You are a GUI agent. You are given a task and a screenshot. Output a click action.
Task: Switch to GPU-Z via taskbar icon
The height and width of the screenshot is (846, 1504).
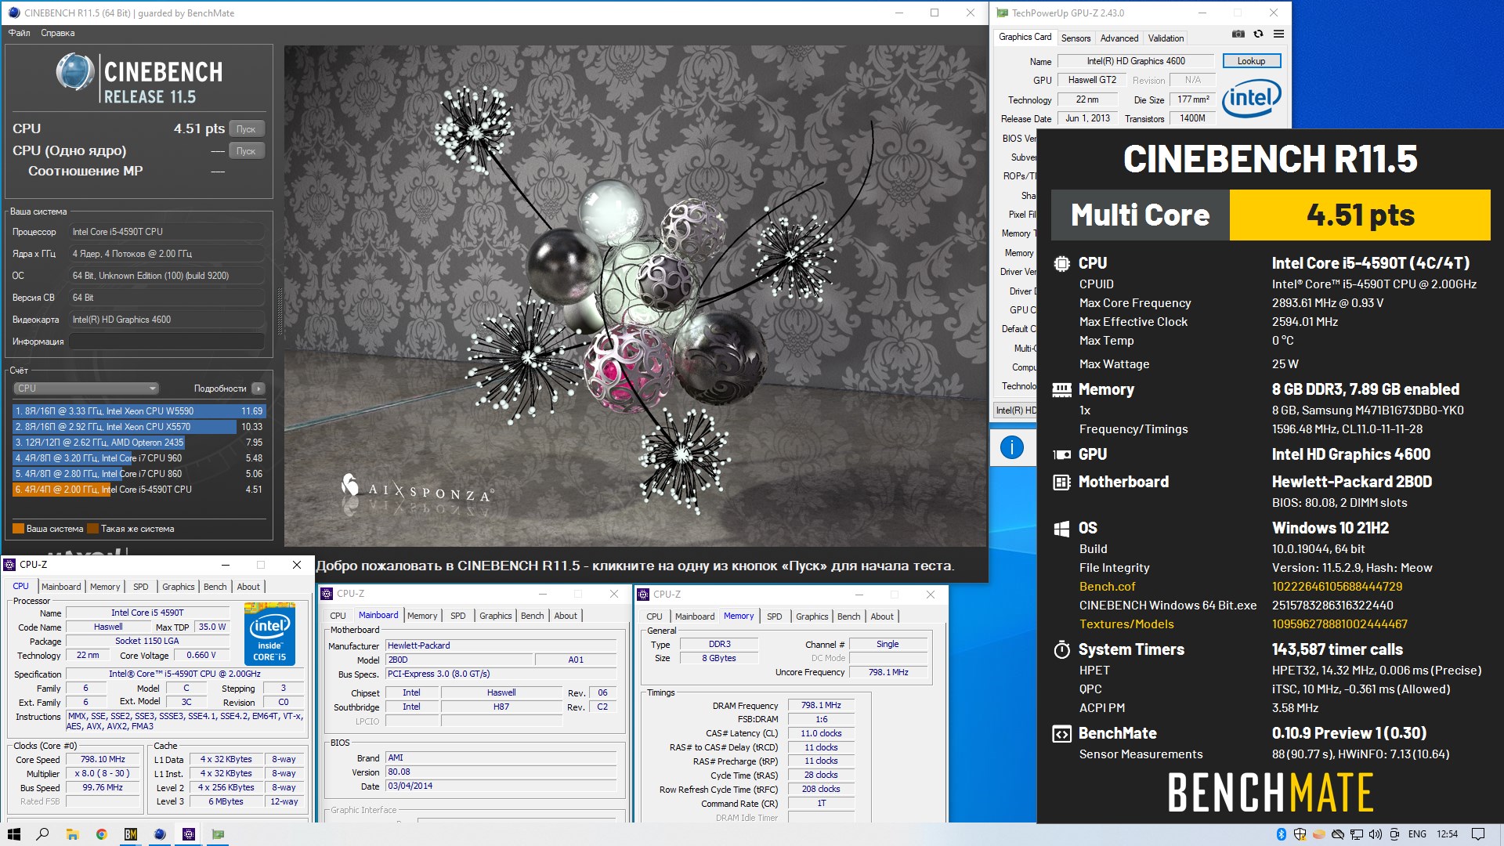pos(218,834)
